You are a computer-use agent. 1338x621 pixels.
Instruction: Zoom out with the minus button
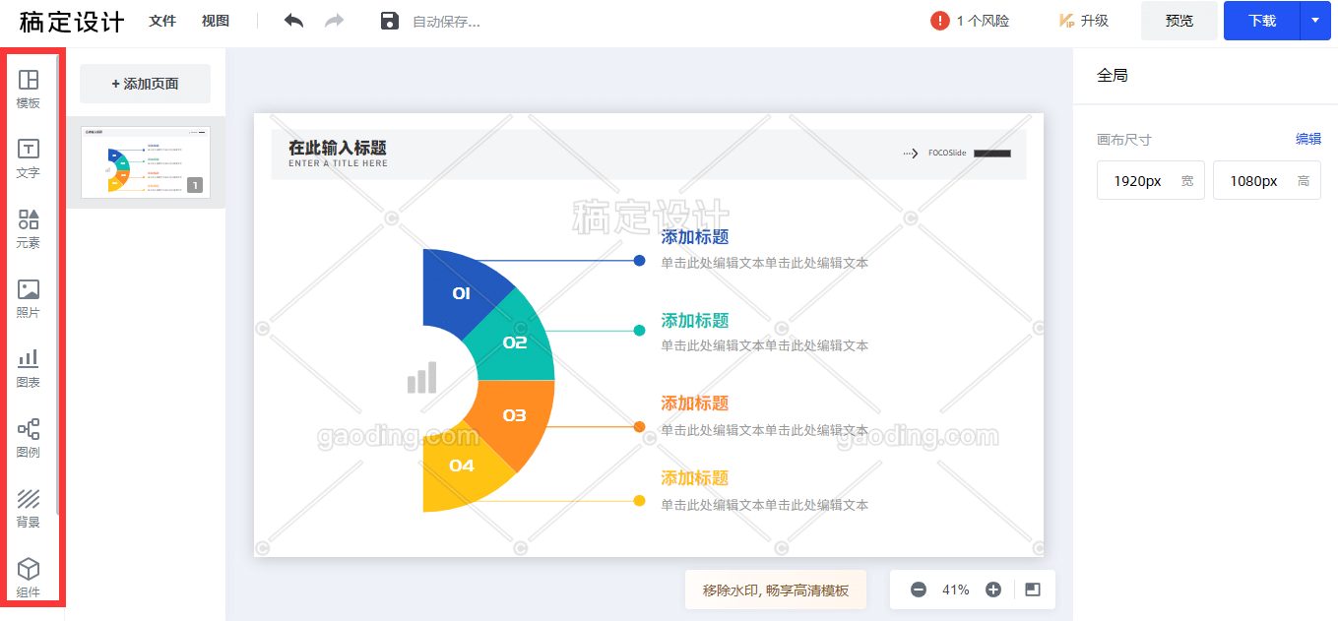click(x=919, y=590)
